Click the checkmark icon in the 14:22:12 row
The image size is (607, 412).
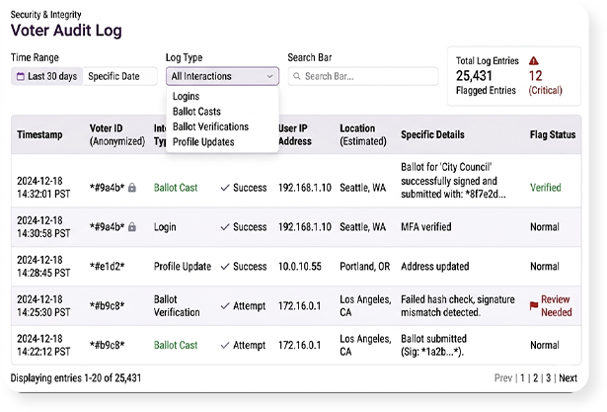click(225, 346)
